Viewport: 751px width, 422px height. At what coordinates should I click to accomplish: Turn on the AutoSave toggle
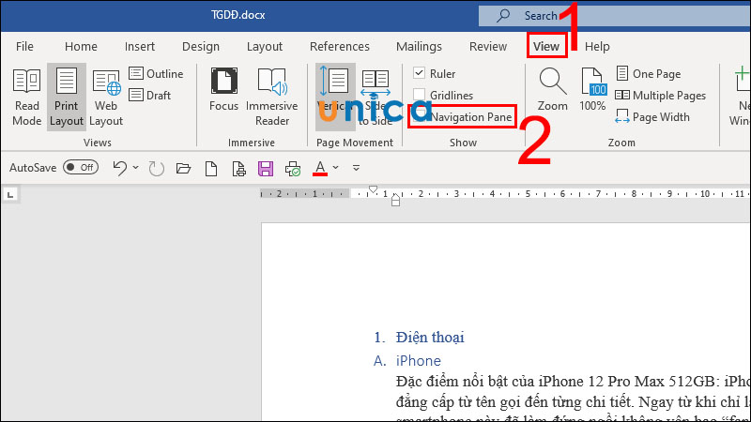pyautogui.click(x=82, y=168)
